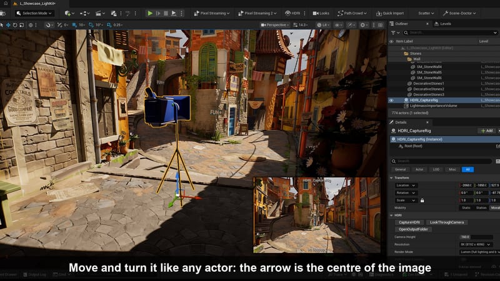The image size is (500, 281).
Task: Click the Add component button
Action: tap(487, 131)
